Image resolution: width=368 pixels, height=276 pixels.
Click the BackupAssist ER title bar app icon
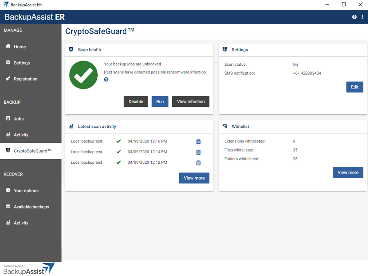click(6, 4)
